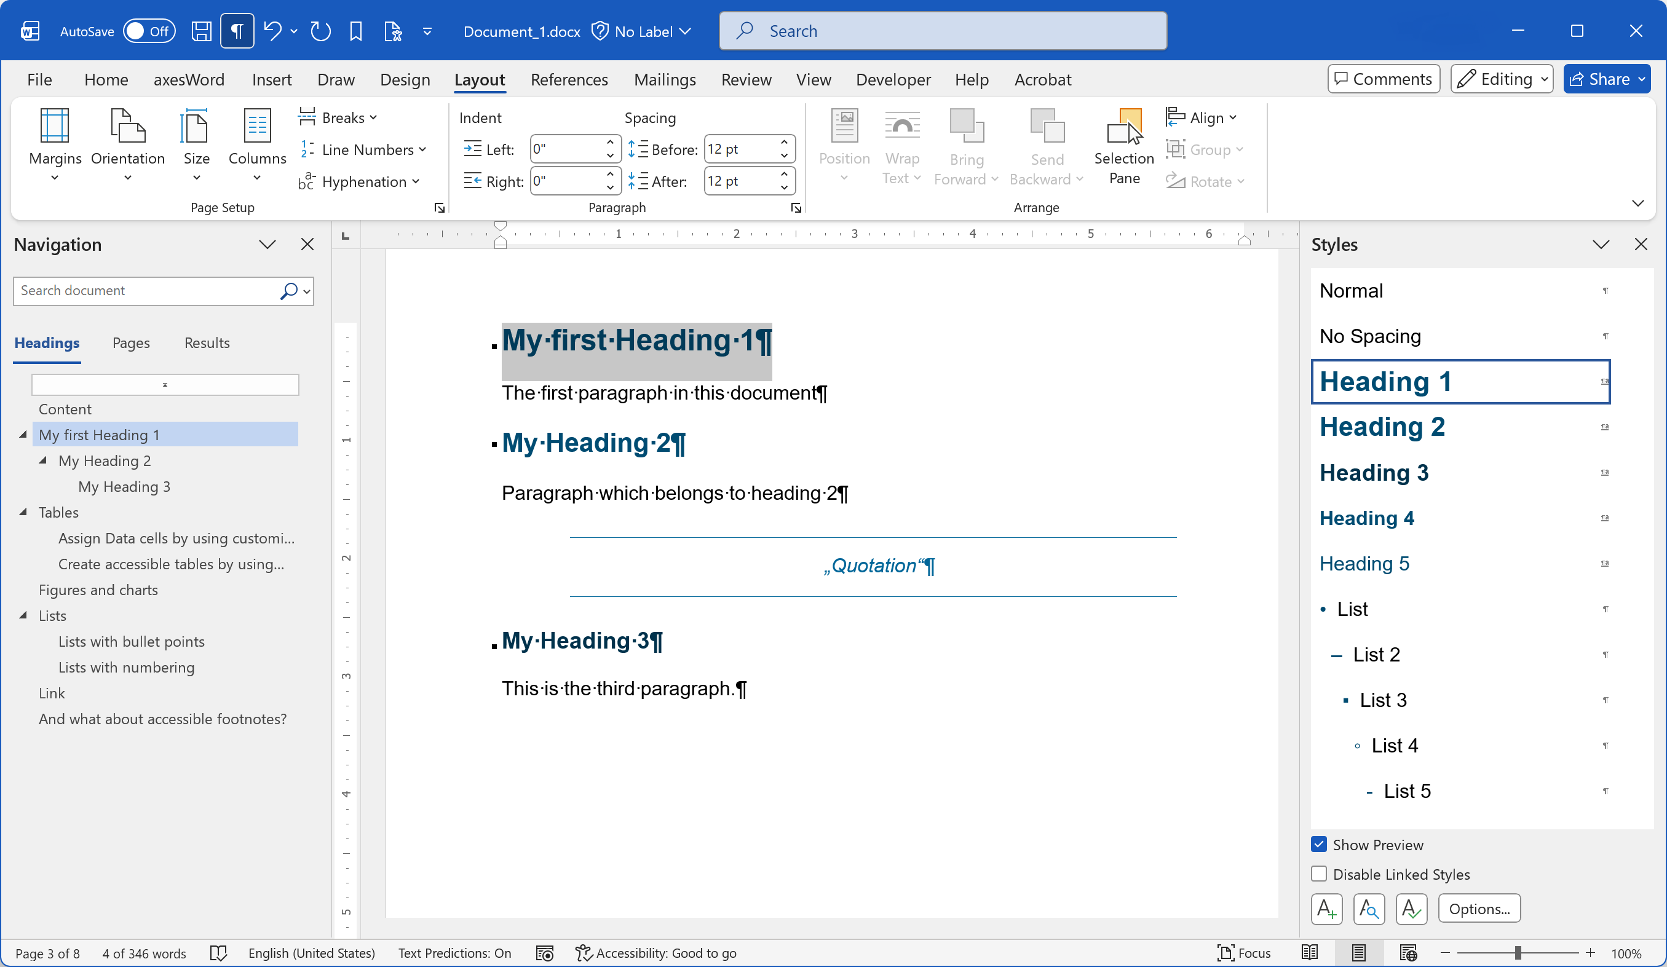Jump to 'Lists with numbering' heading
Screen dimensions: 1667x967
coord(126,668)
